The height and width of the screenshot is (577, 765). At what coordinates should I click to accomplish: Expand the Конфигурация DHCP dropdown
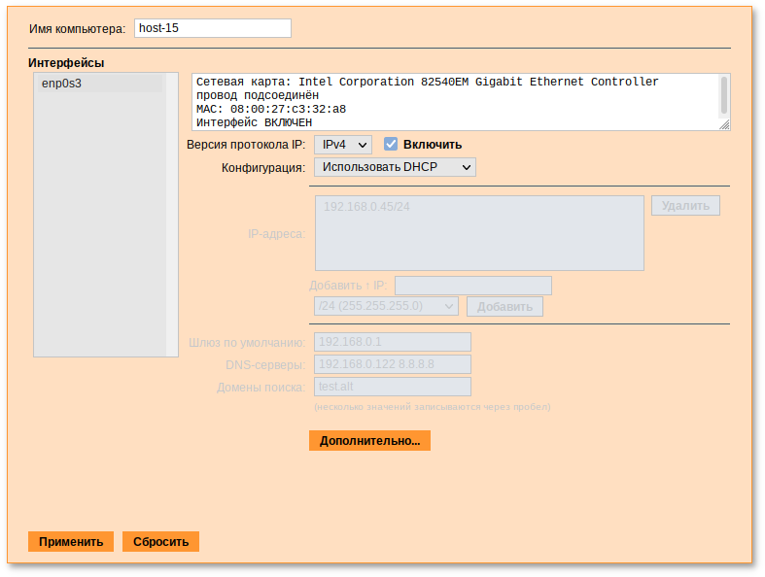(x=395, y=167)
